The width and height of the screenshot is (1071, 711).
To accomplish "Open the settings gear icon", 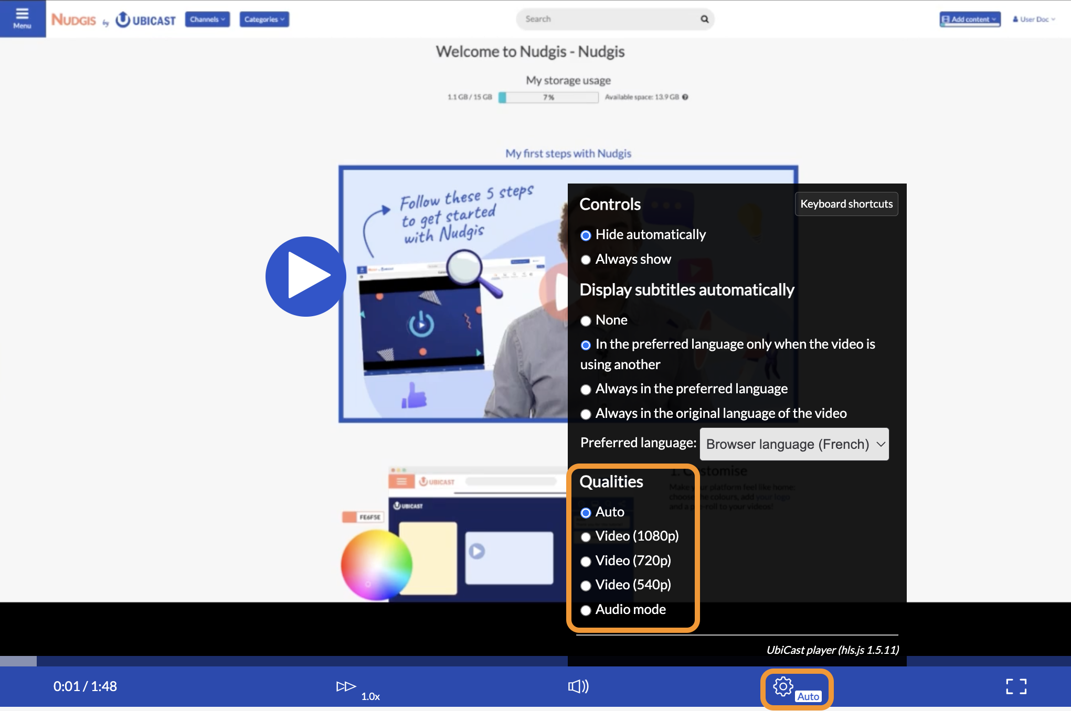I will [x=783, y=686].
